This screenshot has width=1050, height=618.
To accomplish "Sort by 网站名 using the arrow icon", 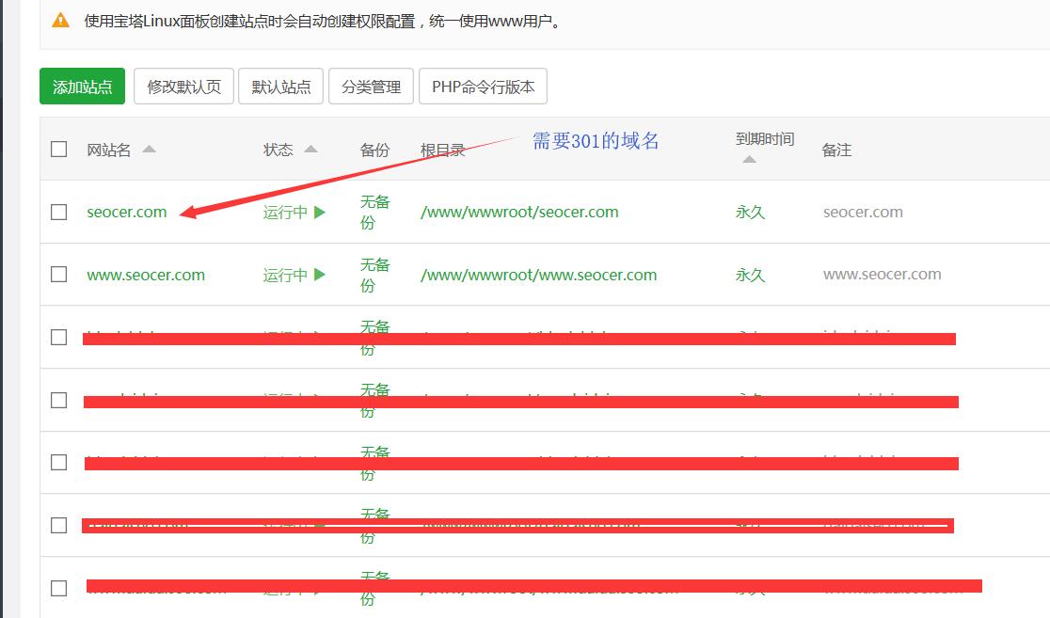I will (149, 150).
